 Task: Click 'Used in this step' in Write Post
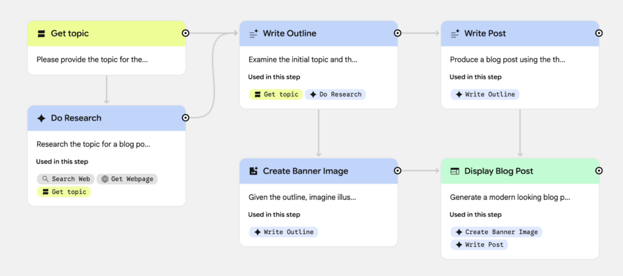(476, 77)
